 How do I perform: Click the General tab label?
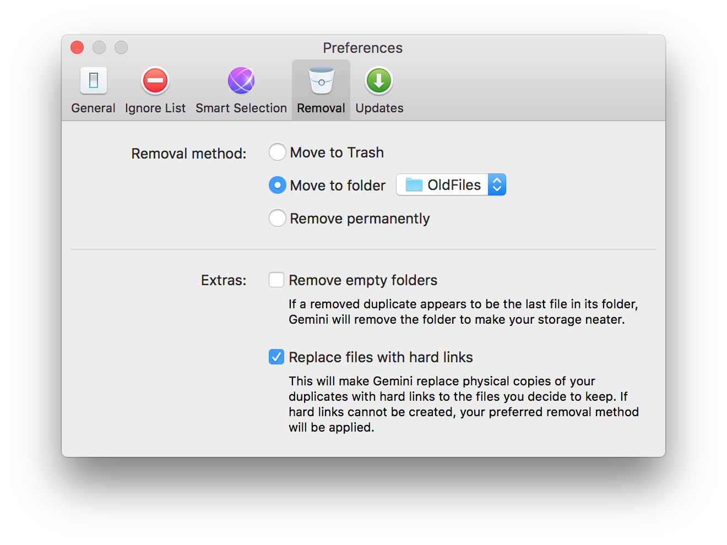[93, 108]
